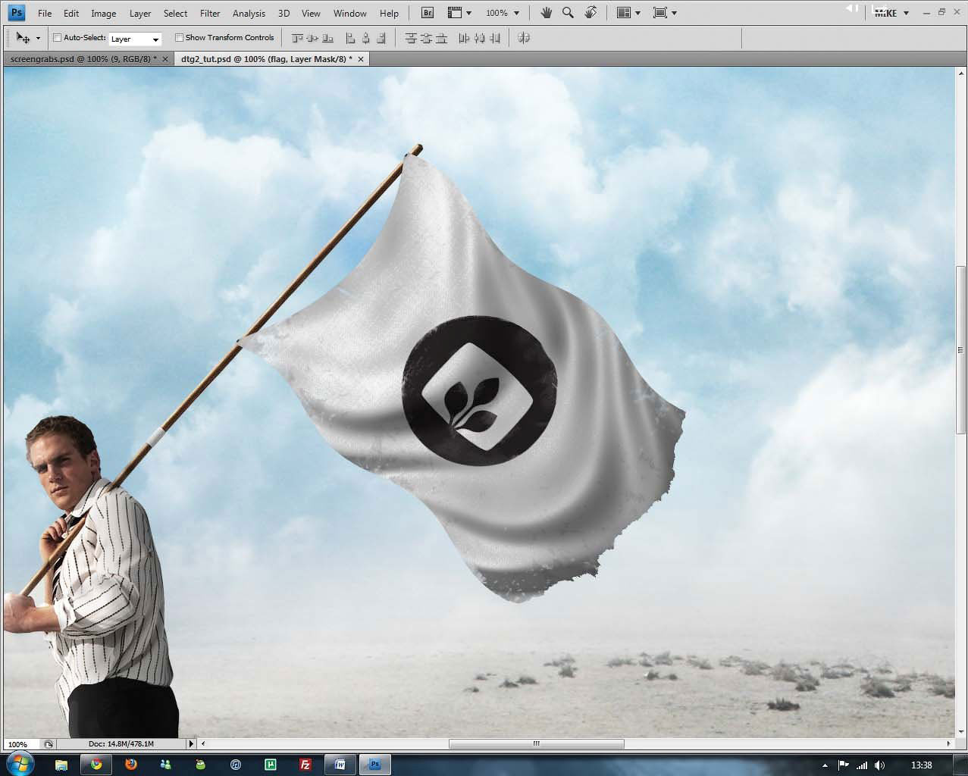This screenshot has height=776, width=968.
Task: Open the Help menu
Action: [389, 13]
